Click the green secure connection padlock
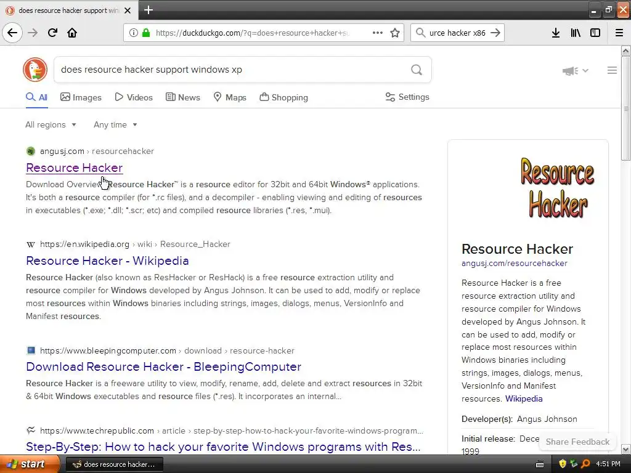The image size is (631, 473). point(145,33)
